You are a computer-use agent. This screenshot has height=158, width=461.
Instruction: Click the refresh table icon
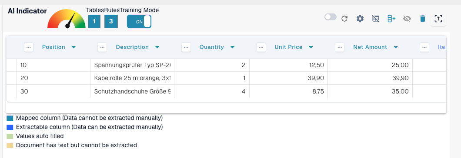(x=344, y=19)
